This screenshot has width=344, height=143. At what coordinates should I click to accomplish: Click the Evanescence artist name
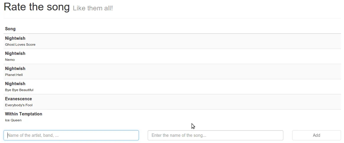18,99
